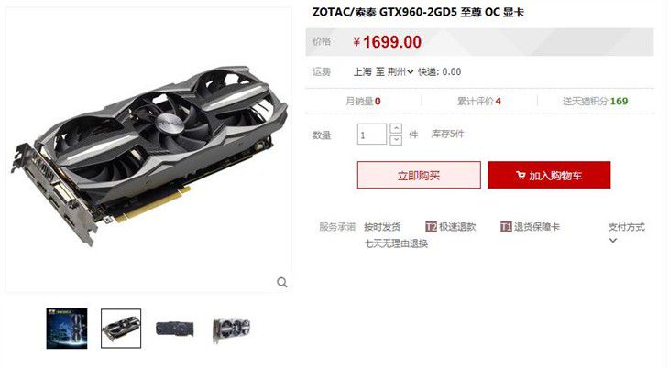Click the T1 退货保障卡 badge icon
The image size is (669, 367).
tap(506, 227)
